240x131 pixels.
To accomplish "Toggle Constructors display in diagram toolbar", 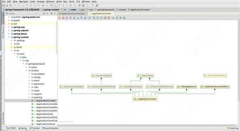I will 63,18.
